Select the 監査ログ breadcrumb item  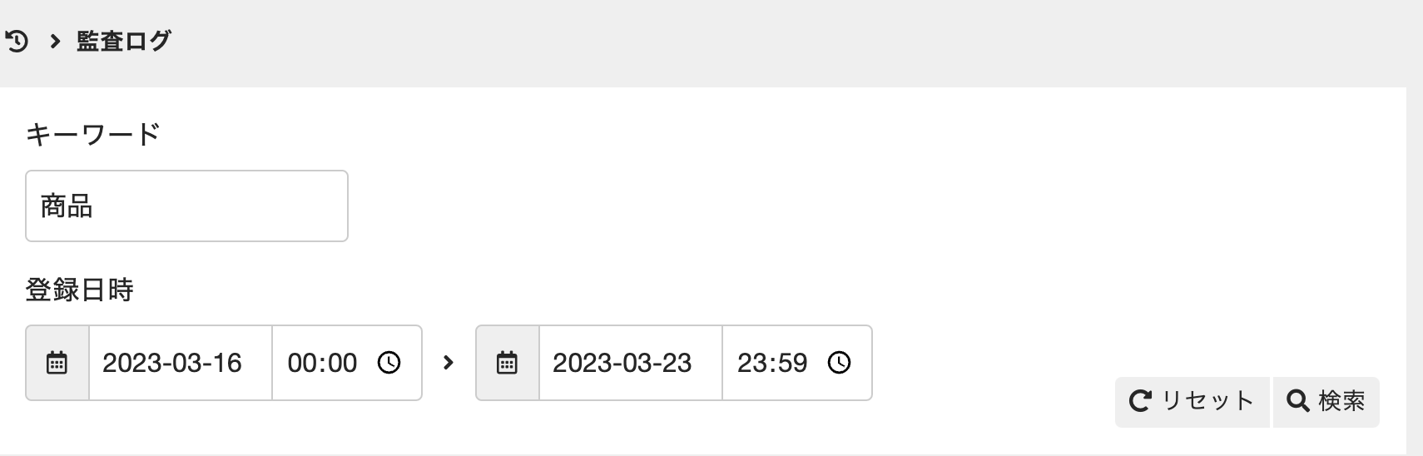pos(124,41)
